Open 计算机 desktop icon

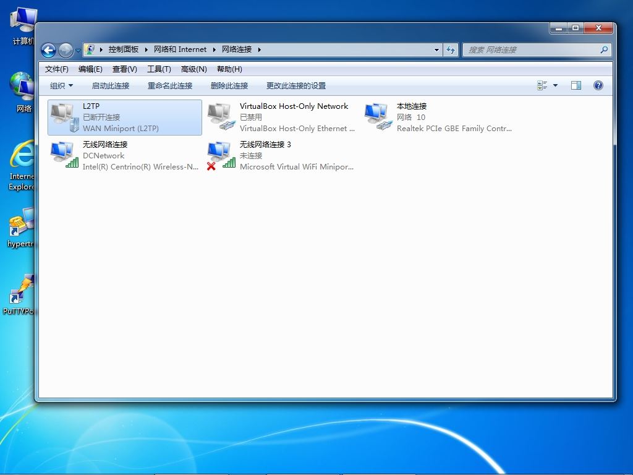point(22,26)
